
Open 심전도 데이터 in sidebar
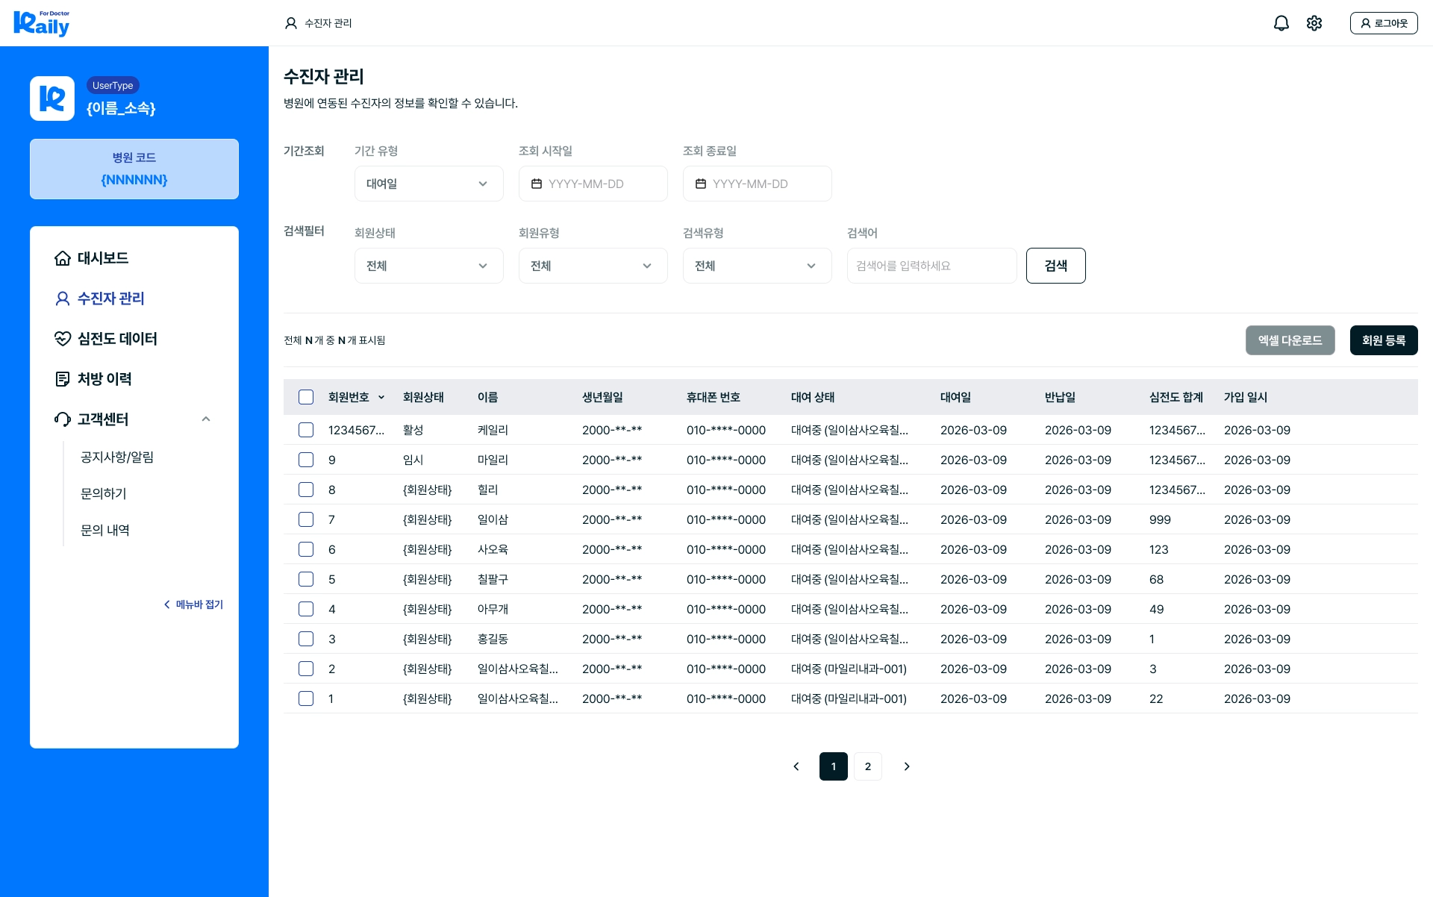click(x=117, y=339)
